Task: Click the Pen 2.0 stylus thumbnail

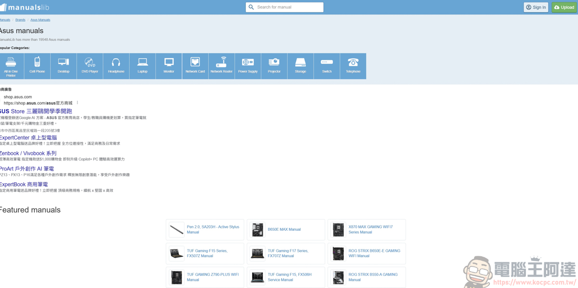Action: pos(177,230)
